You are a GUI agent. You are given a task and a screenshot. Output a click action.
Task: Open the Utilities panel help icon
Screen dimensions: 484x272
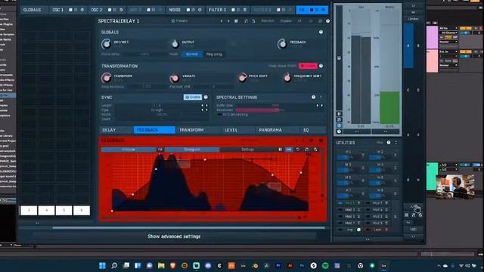click(x=389, y=143)
